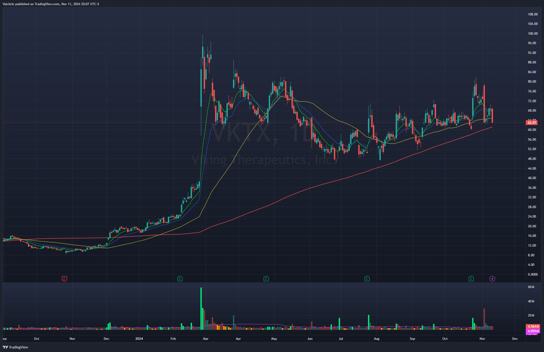The image size is (544, 352).
Task: Open the earnings marker just before May
Action: pos(266,279)
